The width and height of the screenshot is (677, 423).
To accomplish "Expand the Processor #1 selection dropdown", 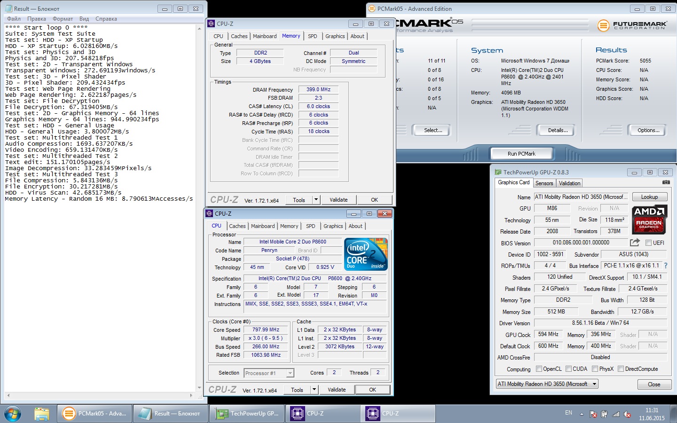I will click(290, 373).
